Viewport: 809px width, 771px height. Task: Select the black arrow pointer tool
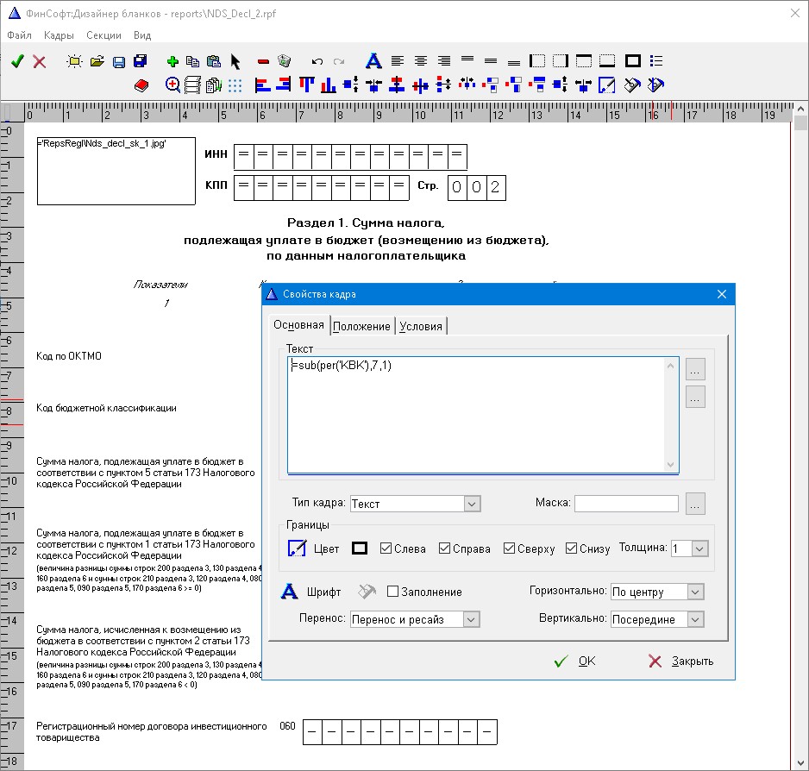point(235,61)
